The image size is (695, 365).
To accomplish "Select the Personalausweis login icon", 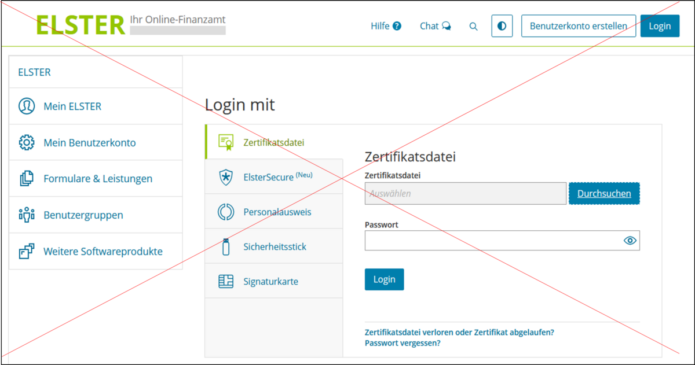I will click(x=225, y=212).
